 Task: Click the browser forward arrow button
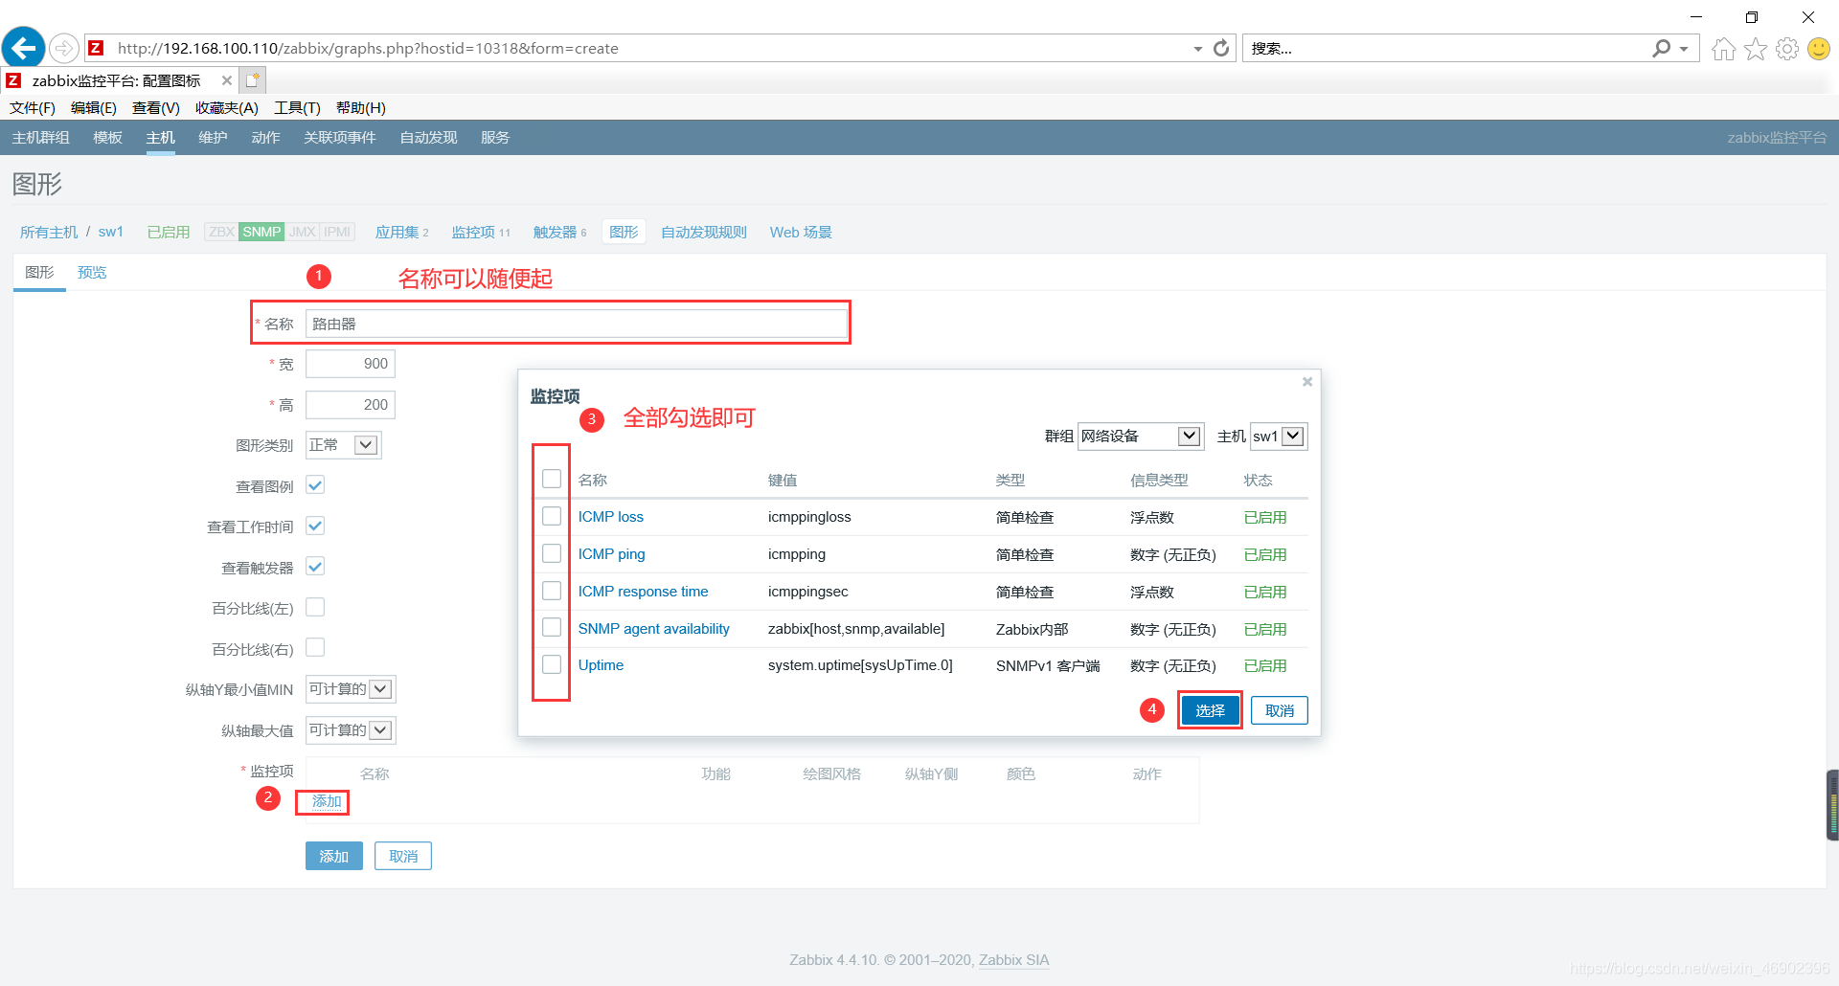63,48
